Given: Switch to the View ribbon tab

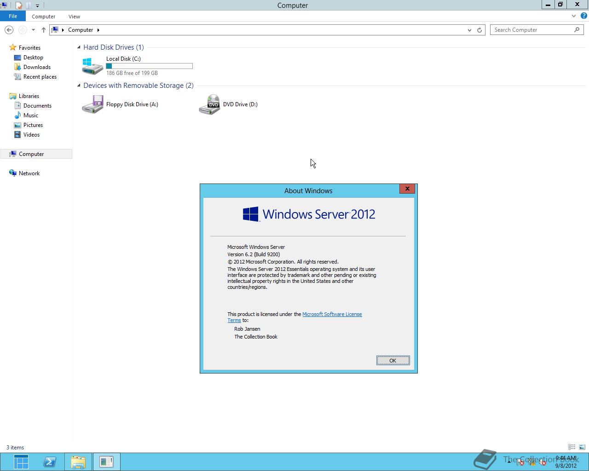Looking at the screenshot, I should pyautogui.click(x=74, y=17).
